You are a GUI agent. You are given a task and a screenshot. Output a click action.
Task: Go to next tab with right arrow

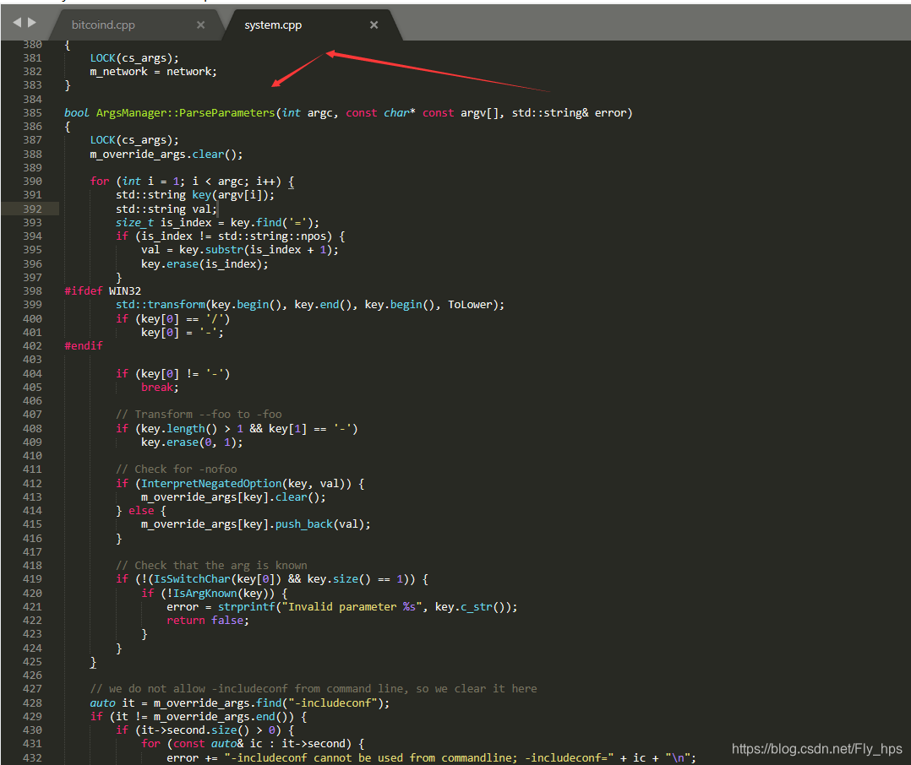tap(32, 23)
